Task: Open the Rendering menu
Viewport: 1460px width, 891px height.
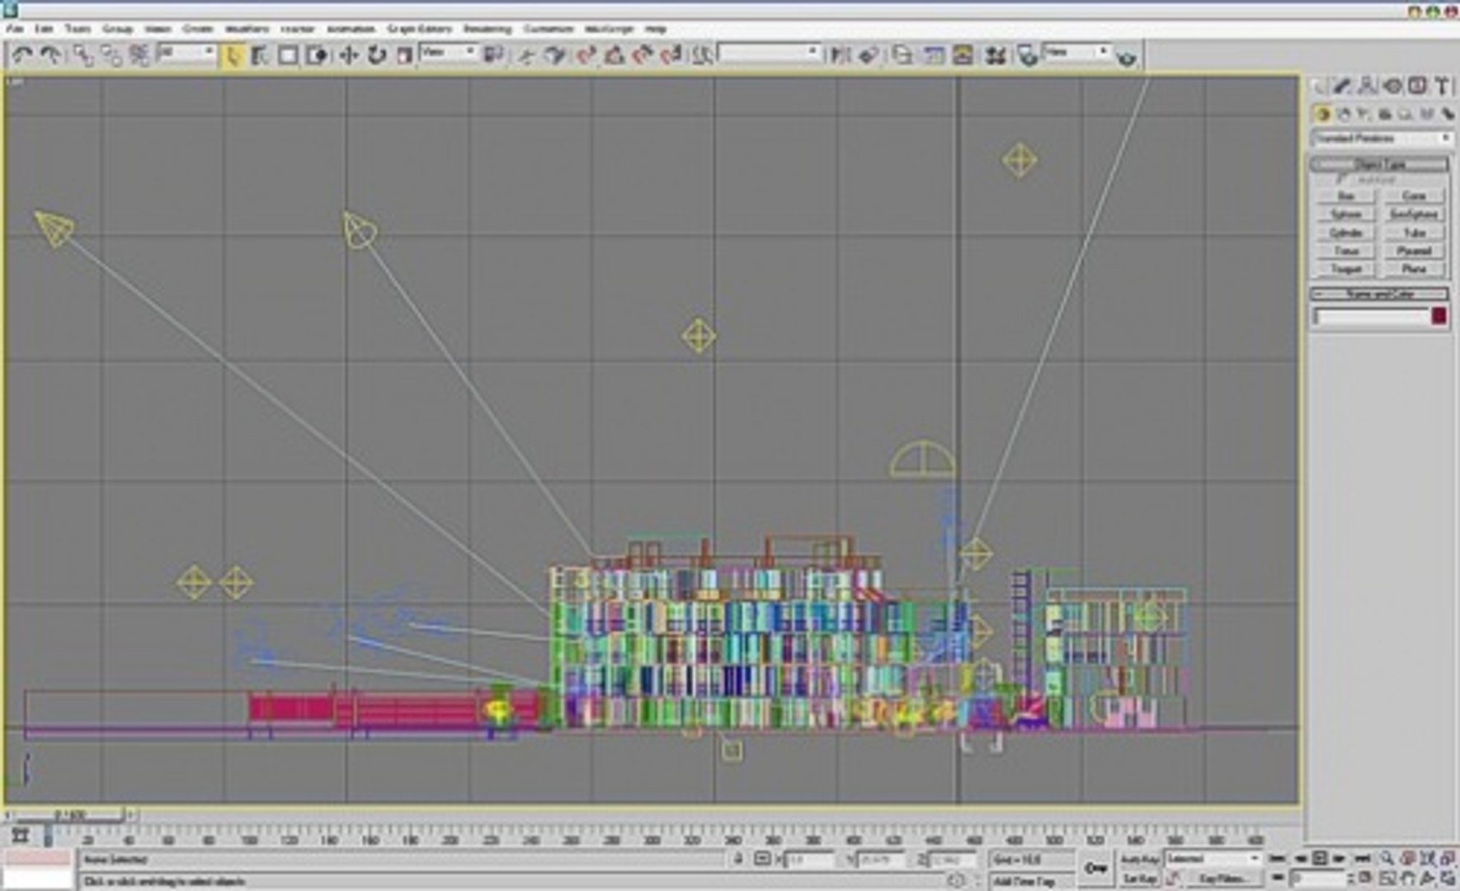Action: click(487, 29)
